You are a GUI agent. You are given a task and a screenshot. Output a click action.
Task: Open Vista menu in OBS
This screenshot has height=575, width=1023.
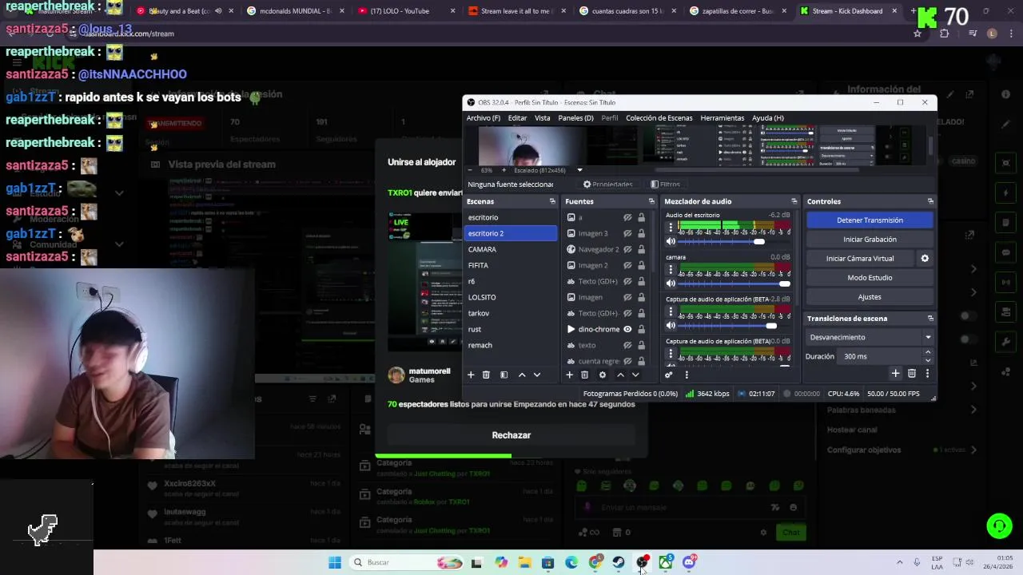tap(542, 118)
